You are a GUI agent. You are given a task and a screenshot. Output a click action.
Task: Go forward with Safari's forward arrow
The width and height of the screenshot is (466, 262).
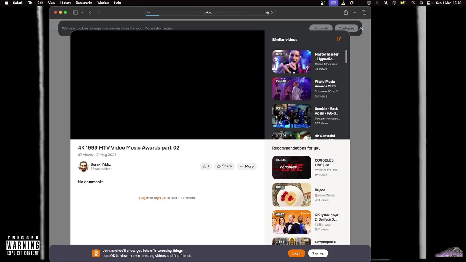click(x=99, y=12)
